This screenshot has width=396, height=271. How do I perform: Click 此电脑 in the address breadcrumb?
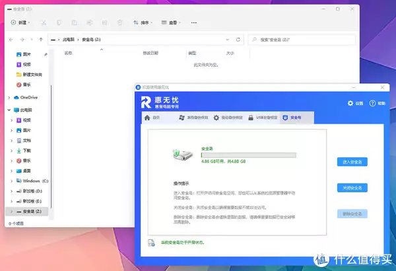click(69, 40)
